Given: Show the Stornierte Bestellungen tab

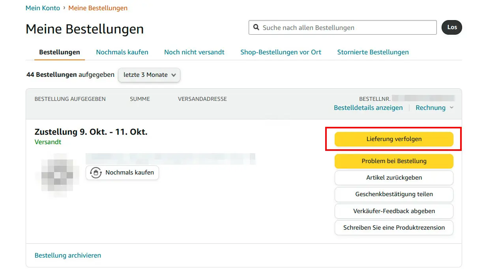Looking at the screenshot, I should click(x=373, y=52).
